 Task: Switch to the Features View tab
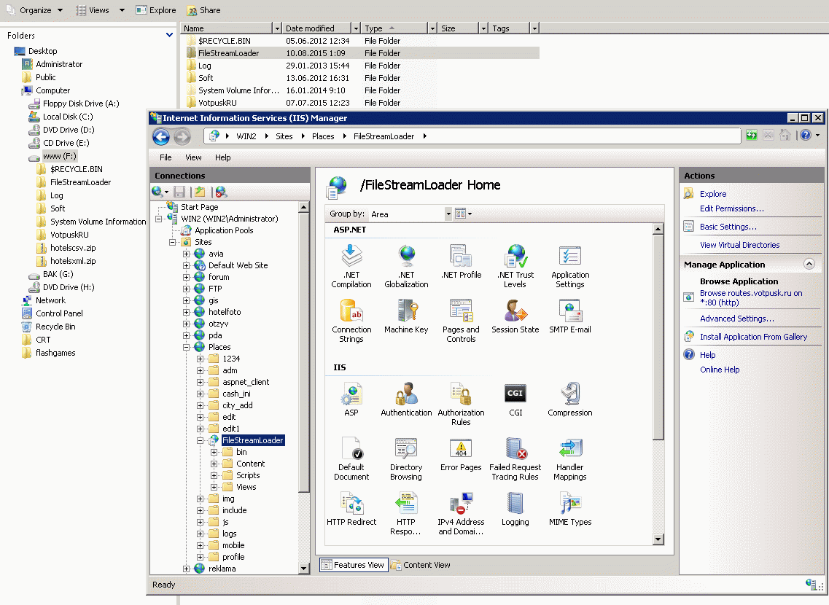coord(354,565)
